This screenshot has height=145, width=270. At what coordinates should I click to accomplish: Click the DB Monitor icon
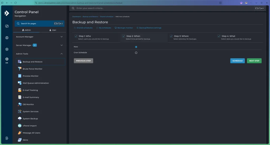click(20, 104)
